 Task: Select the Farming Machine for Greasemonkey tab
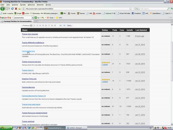(x=17, y=21)
